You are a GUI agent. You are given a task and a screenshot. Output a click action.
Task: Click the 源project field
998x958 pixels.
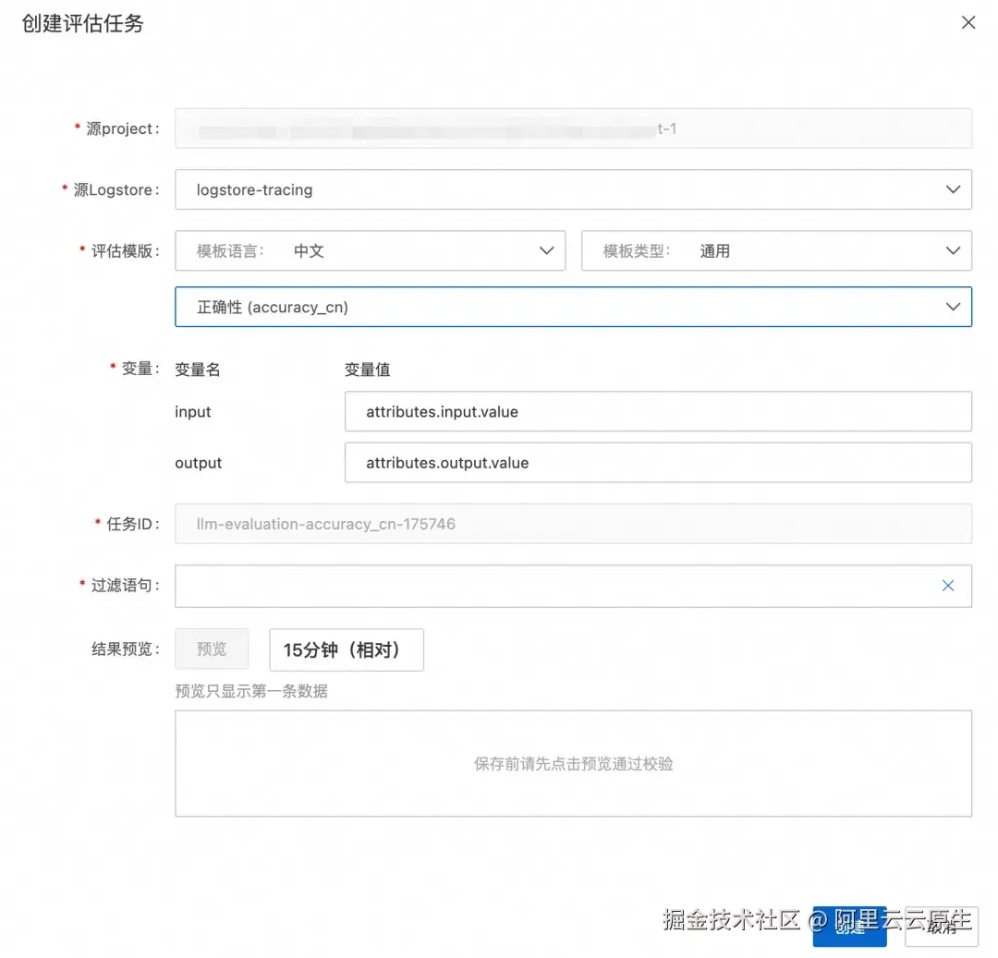point(573,128)
